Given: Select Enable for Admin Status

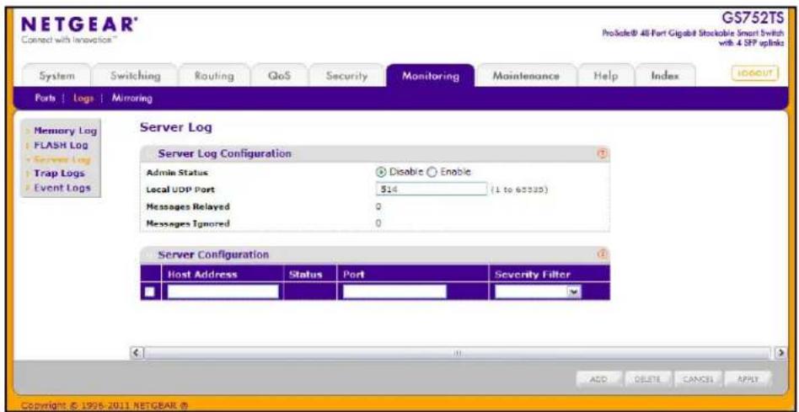Looking at the screenshot, I should click(x=431, y=172).
